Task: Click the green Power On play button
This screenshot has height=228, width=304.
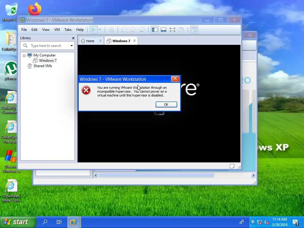Action: coord(94,30)
